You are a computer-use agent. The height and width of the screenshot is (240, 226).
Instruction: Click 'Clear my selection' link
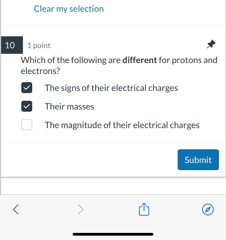(x=69, y=9)
